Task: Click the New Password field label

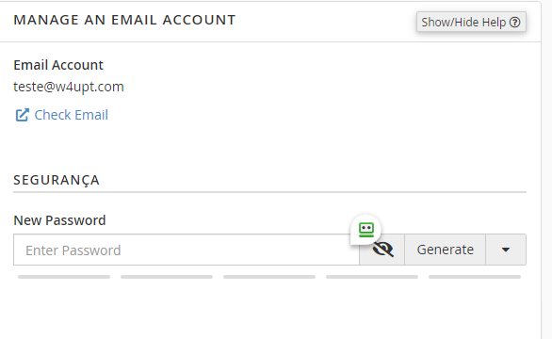Action: (x=59, y=220)
